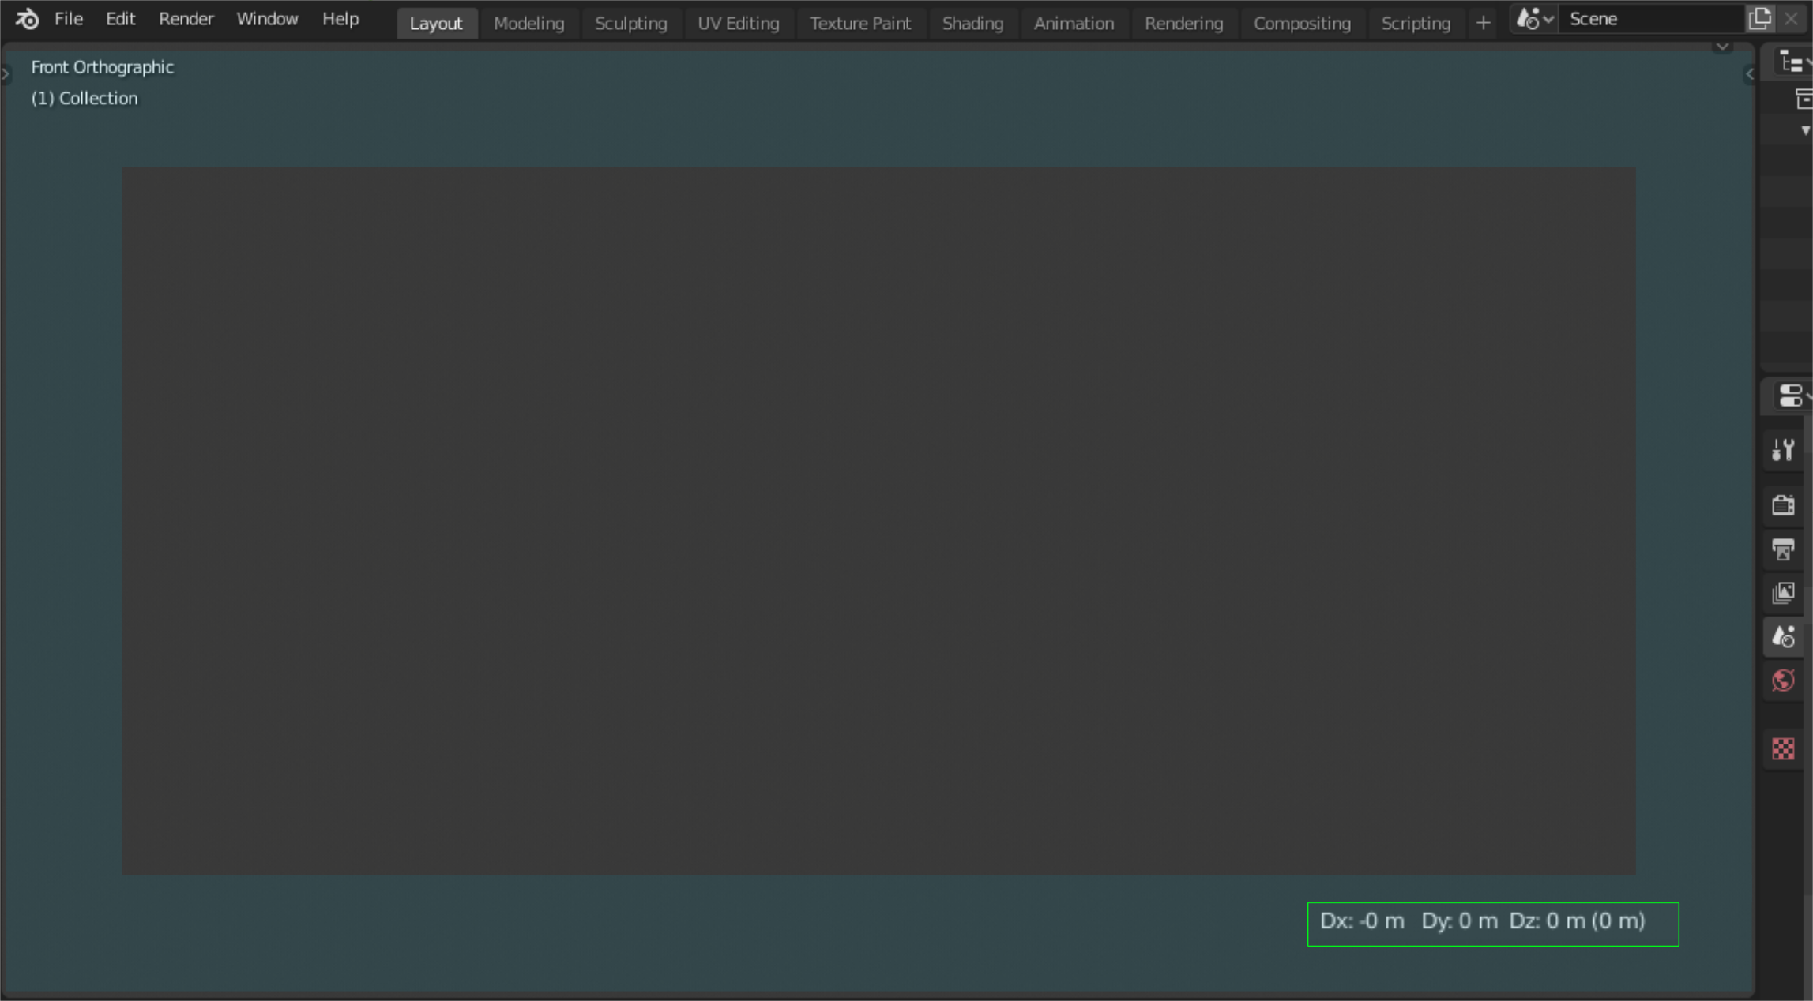Image resolution: width=1813 pixels, height=1001 pixels.
Task: Switch to the UV Editing workspace tab
Action: [738, 23]
